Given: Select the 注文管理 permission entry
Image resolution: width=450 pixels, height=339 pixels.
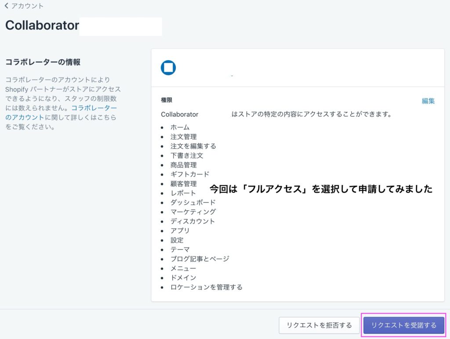Looking at the screenshot, I should (183, 137).
